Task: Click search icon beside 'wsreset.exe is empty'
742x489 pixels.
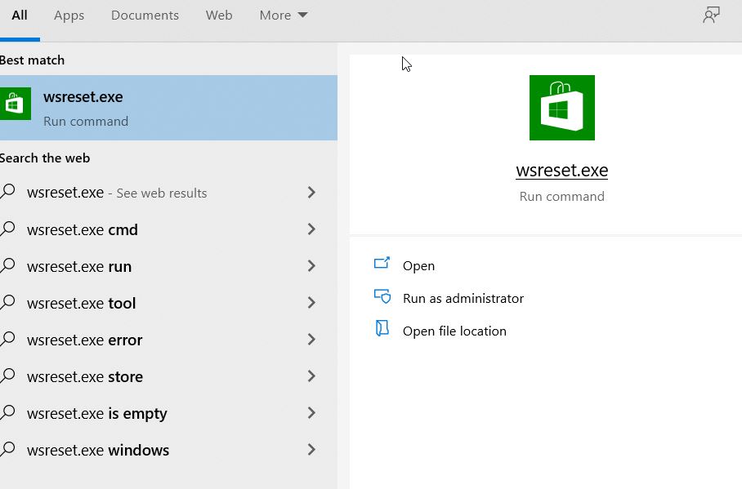Action: pos(7,412)
